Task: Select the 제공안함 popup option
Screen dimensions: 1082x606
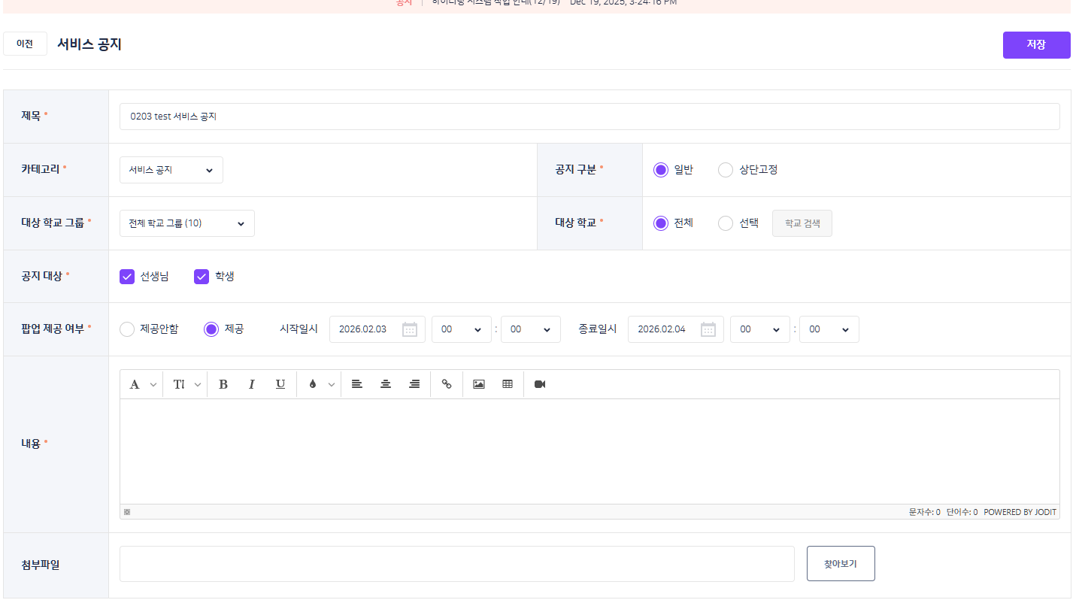Action: point(128,329)
